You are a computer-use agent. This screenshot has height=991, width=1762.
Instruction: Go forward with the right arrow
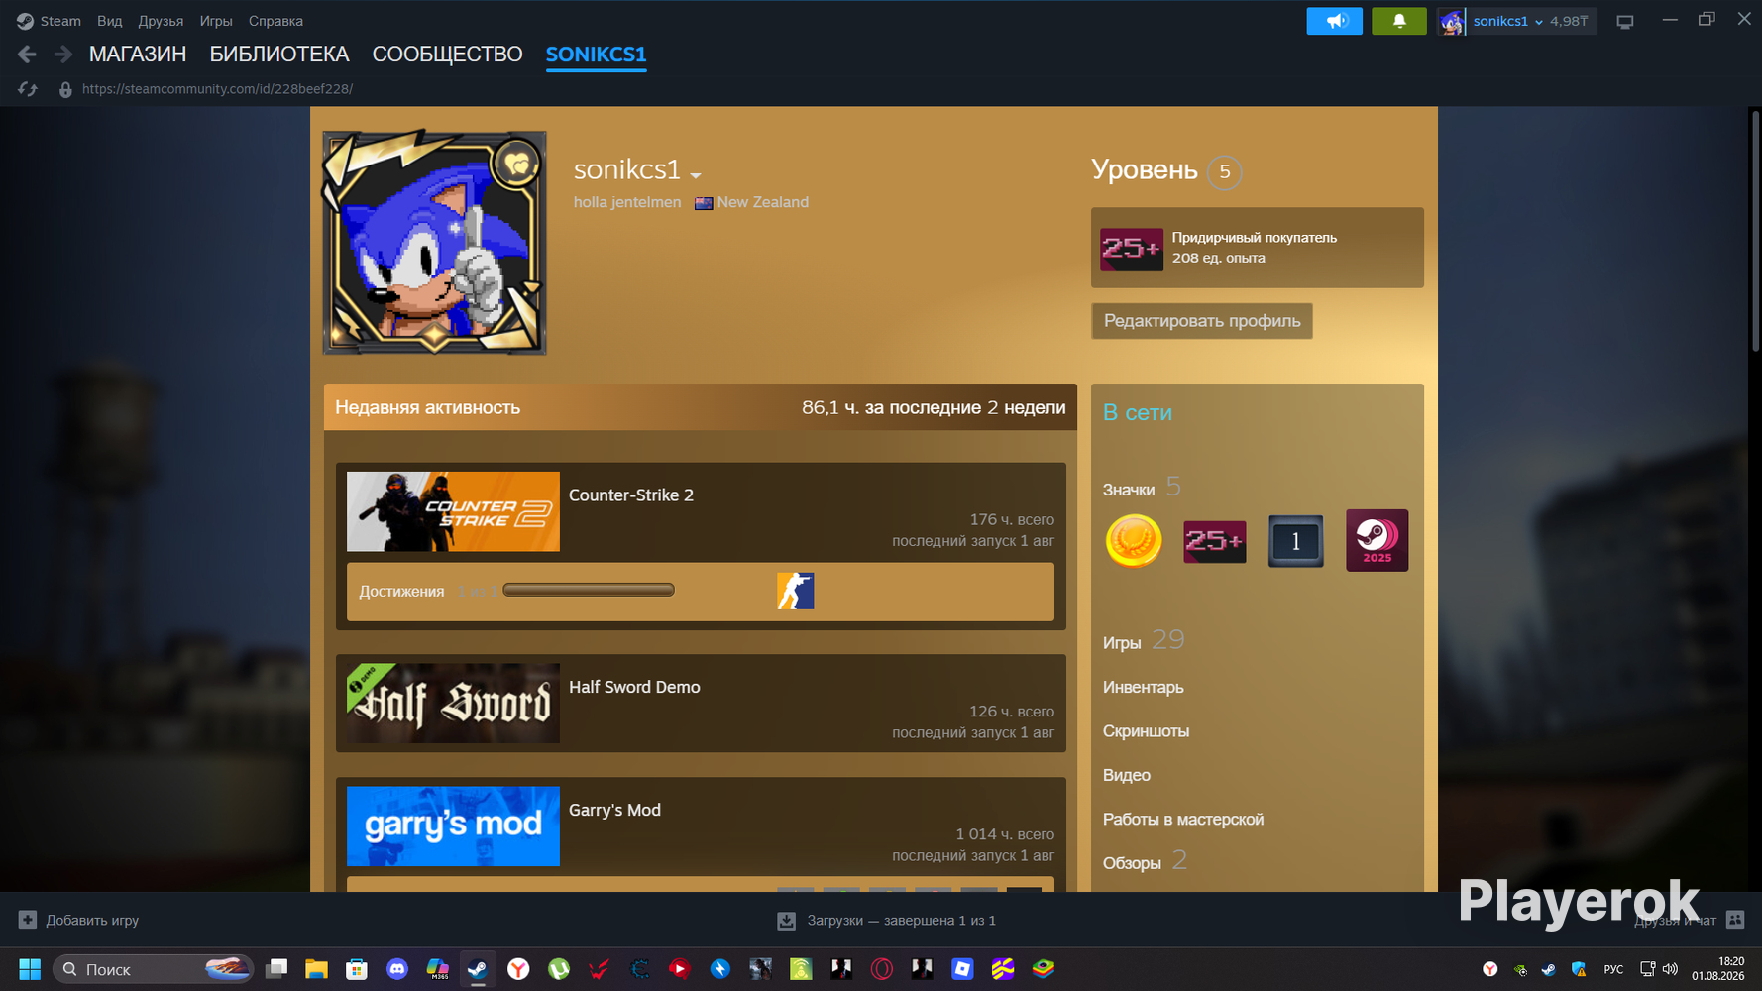click(63, 55)
